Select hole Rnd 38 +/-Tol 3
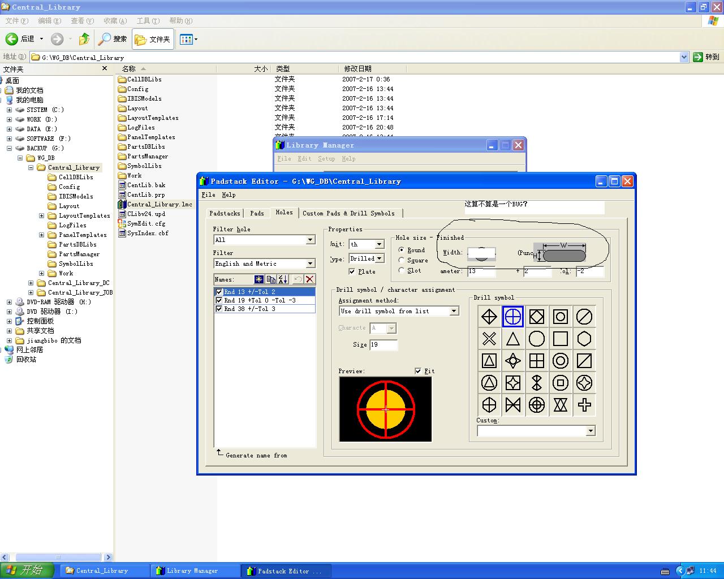Screen dimensions: 724x579 [249, 309]
